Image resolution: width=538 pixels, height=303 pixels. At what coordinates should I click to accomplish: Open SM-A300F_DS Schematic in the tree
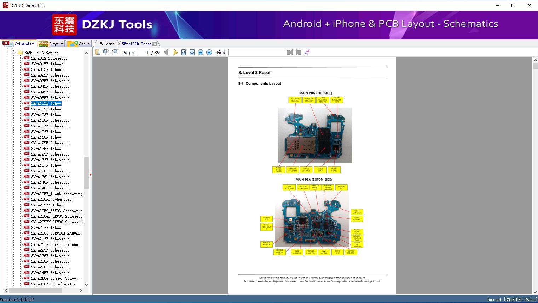point(53,284)
